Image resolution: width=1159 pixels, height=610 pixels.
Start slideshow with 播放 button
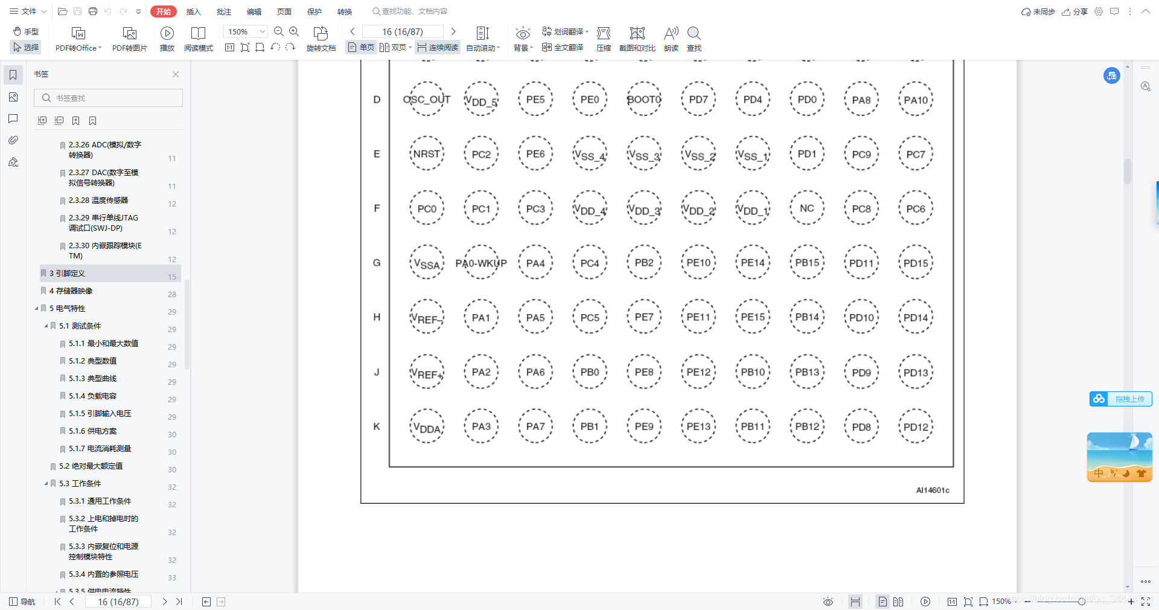tap(167, 39)
